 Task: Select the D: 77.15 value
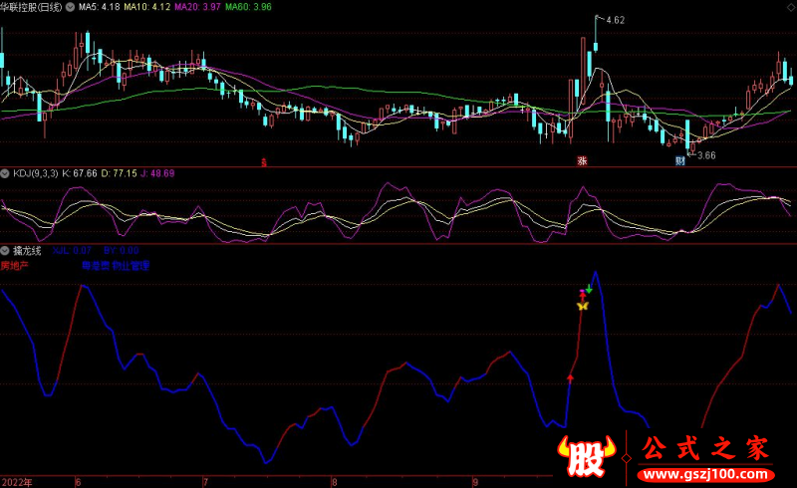pyautogui.click(x=119, y=173)
